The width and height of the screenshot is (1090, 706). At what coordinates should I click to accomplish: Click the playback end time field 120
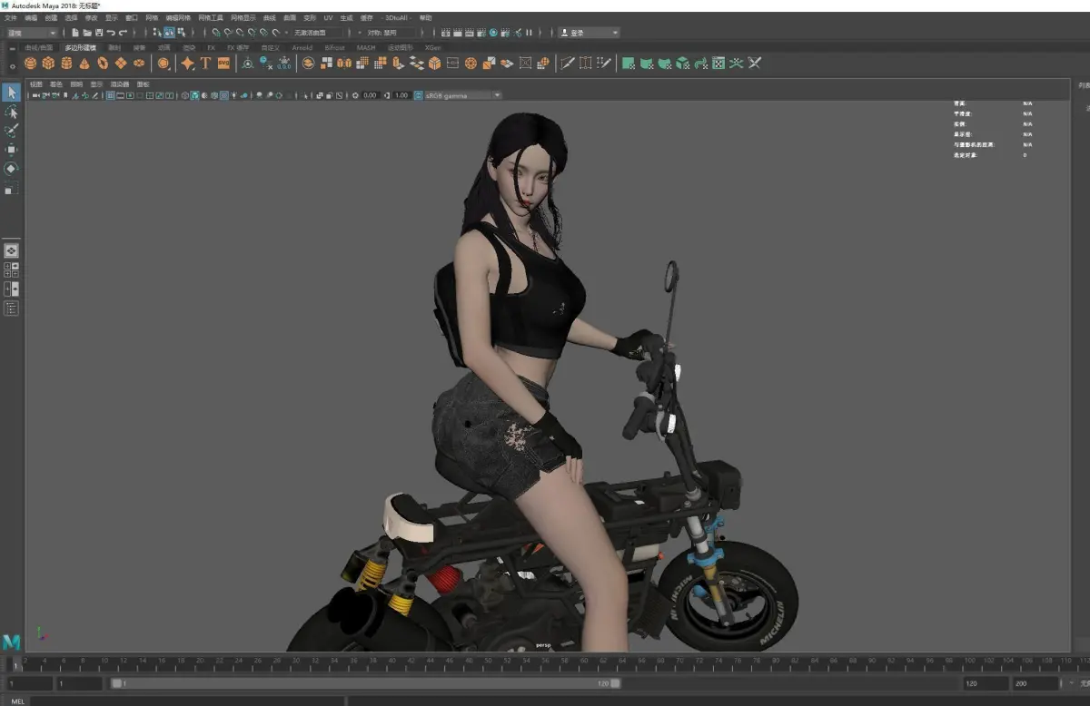pyautogui.click(x=984, y=683)
